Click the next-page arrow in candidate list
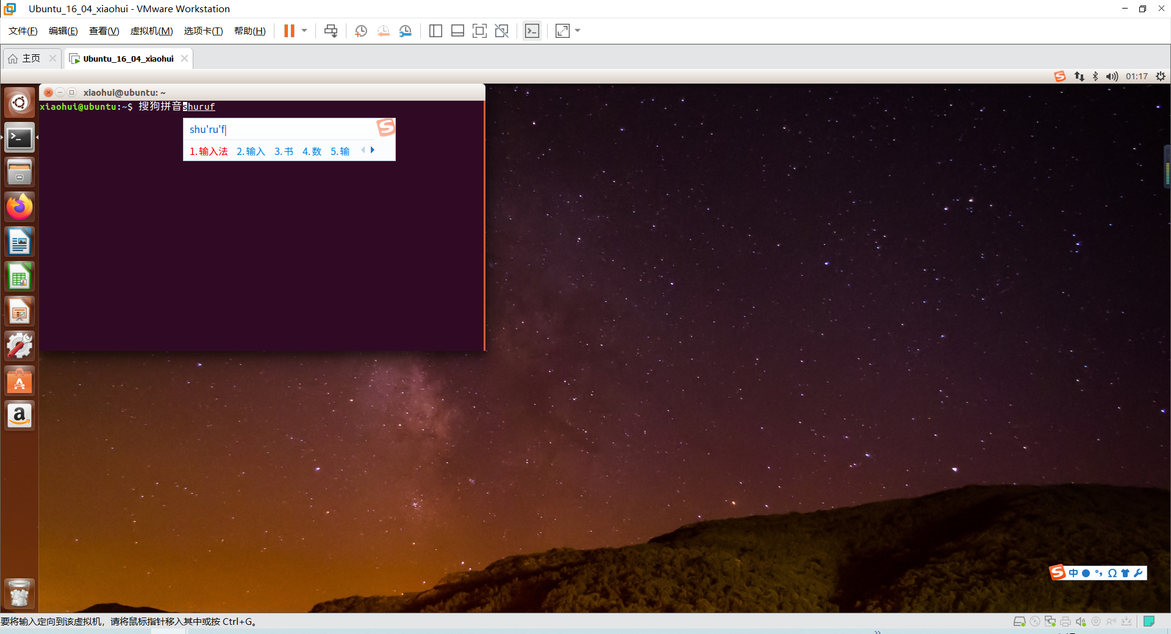 (373, 149)
